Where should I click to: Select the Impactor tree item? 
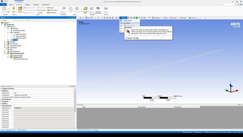(15, 29)
